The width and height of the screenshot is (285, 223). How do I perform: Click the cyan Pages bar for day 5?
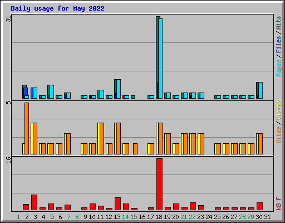[52, 92]
